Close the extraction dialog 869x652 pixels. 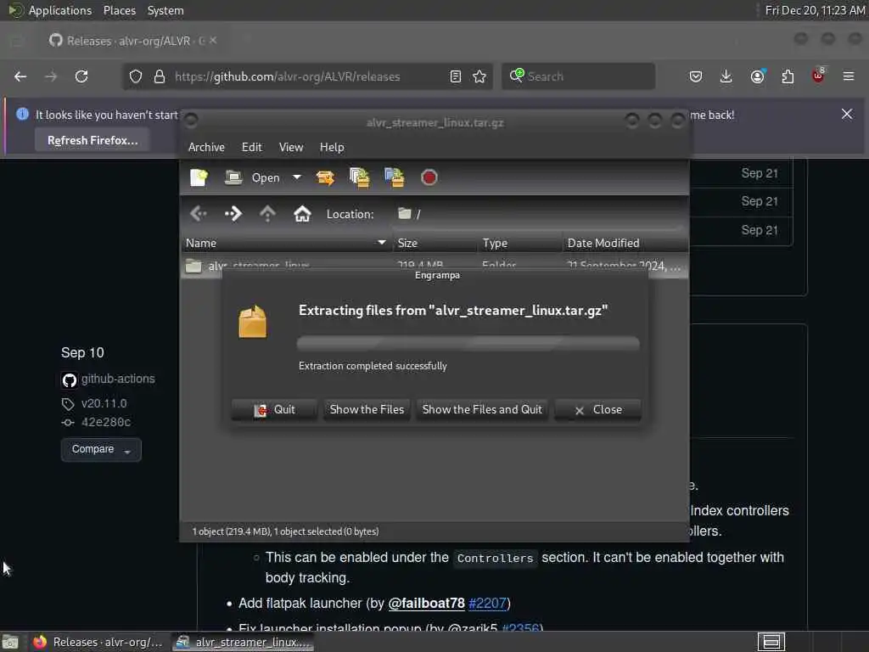click(598, 410)
